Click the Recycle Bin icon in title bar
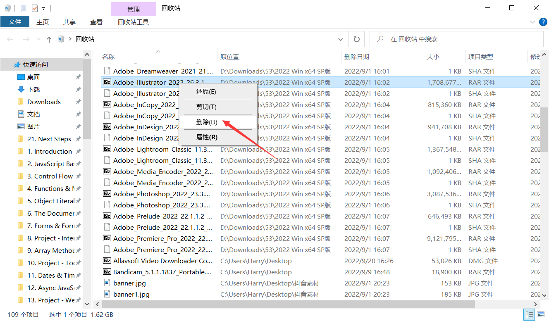Viewport: 549px width, 321px height. tap(8, 8)
